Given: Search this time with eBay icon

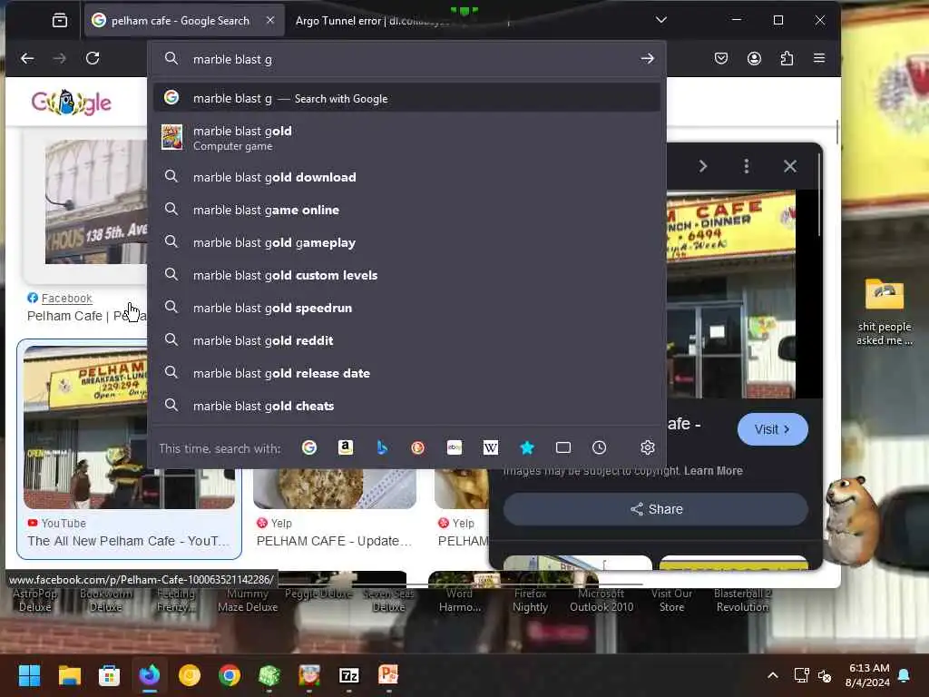Looking at the screenshot, I should 455,447.
